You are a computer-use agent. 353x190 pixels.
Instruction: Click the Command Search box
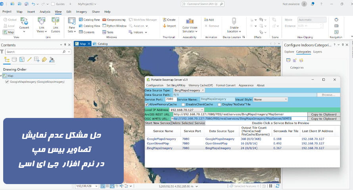tap(203, 4)
